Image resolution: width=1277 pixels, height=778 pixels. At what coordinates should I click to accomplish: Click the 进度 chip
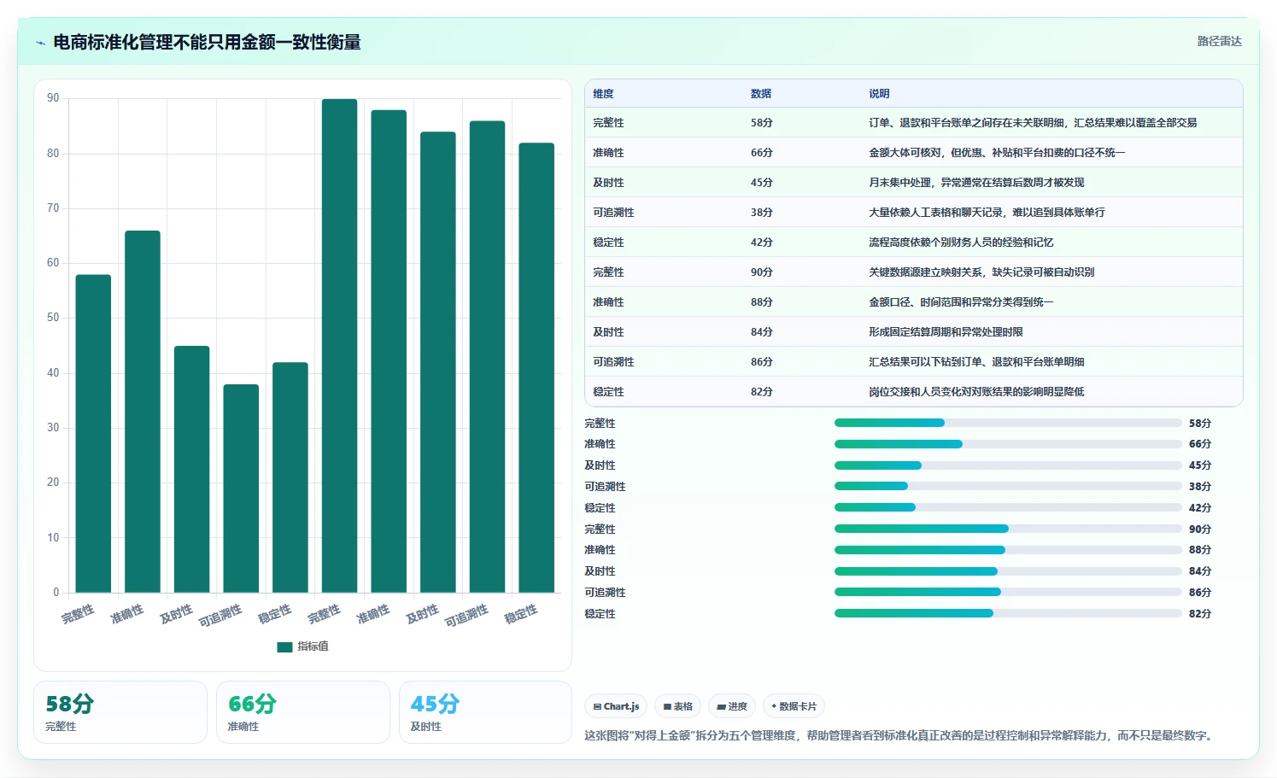point(732,706)
